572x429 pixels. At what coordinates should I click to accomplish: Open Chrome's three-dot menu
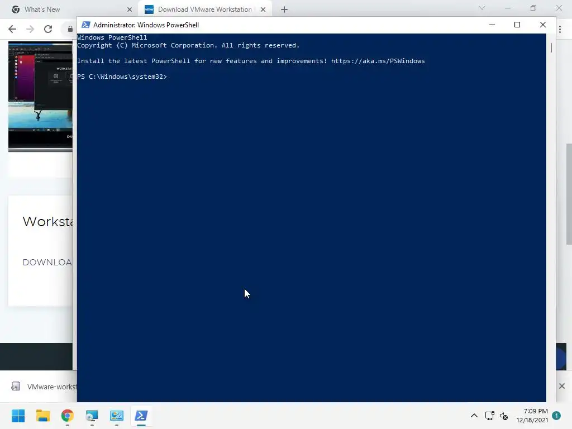(x=560, y=29)
